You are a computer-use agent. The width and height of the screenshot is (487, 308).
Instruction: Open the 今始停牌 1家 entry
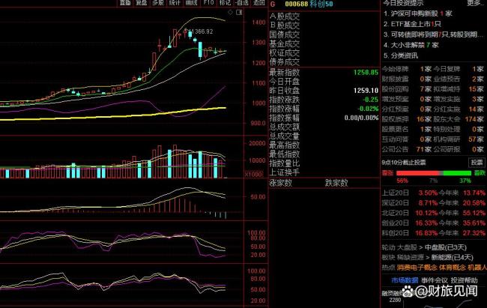(x=407, y=69)
